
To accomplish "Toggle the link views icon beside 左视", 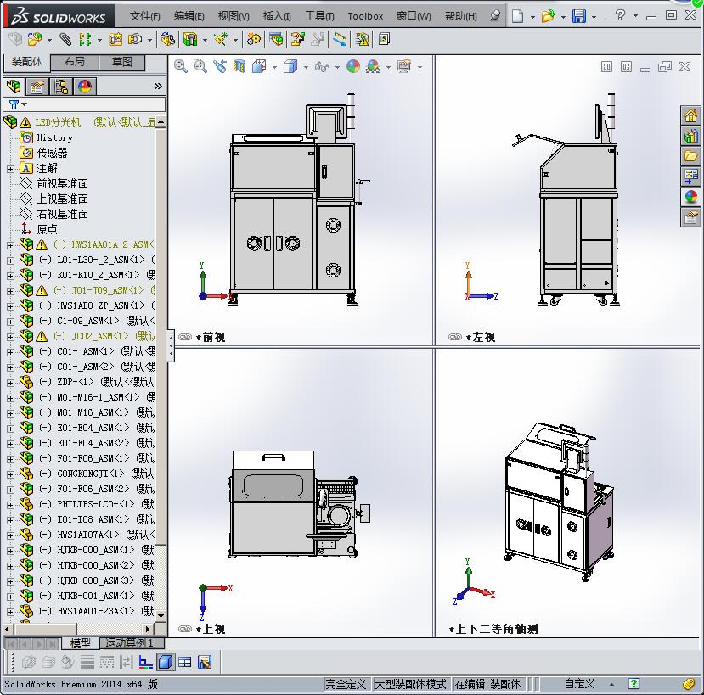I will (x=455, y=337).
